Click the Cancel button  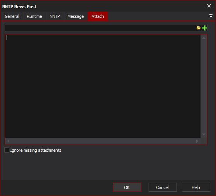[x=163, y=187]
